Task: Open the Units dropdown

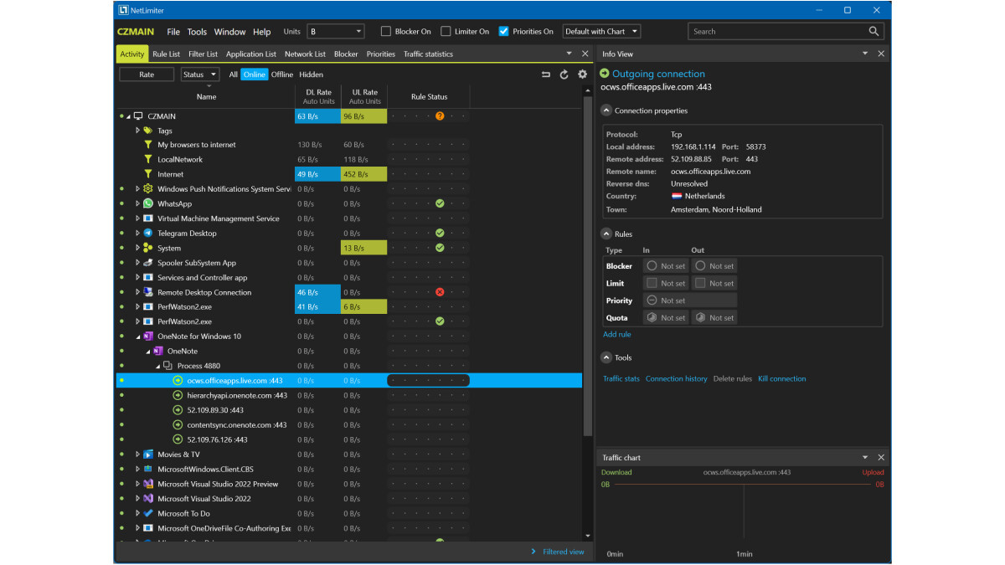Action: (336, 31)
